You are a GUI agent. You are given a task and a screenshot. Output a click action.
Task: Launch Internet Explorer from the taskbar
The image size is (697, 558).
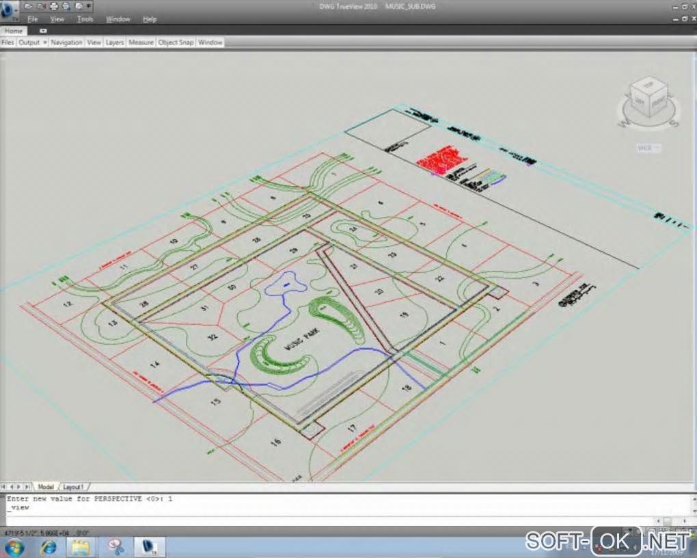pyautogui.click(x=49, y=546)
